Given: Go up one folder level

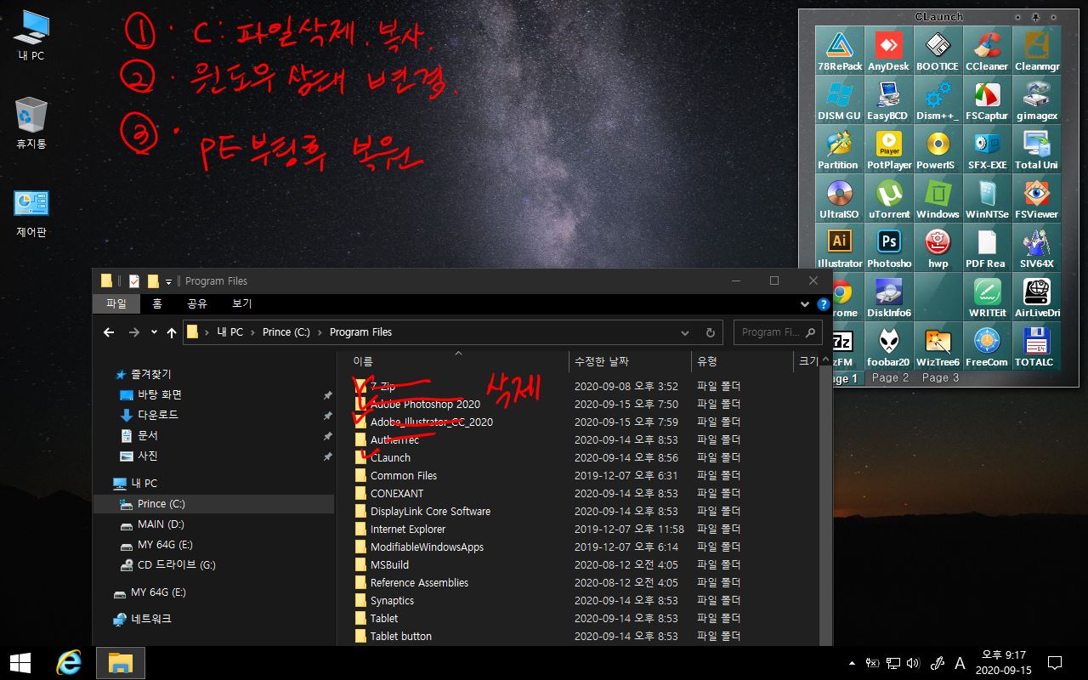Looking at the screenshot, I should [172, 332].
